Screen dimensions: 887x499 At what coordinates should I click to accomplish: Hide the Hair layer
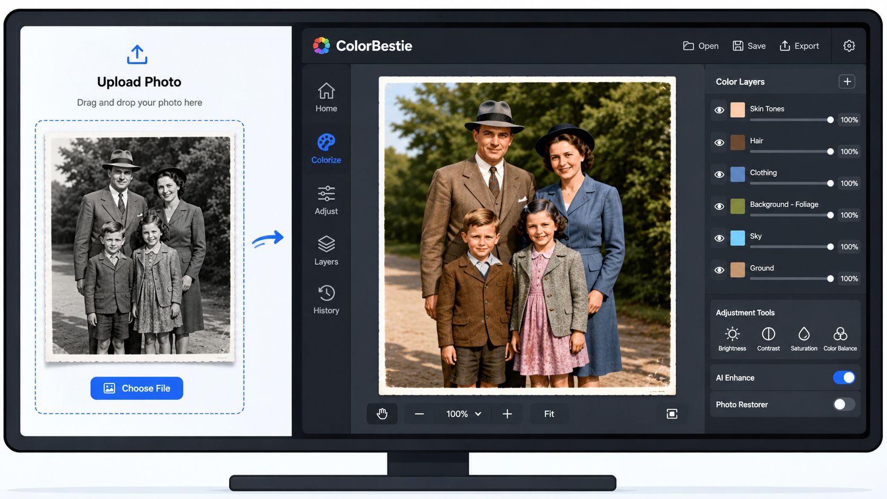pyautogui.click(x=719, y=142)
